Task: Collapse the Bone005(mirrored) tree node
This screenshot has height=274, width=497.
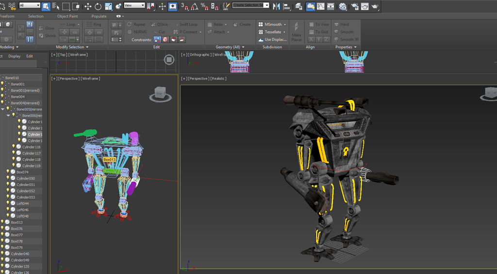Action: tap(2, 109)
